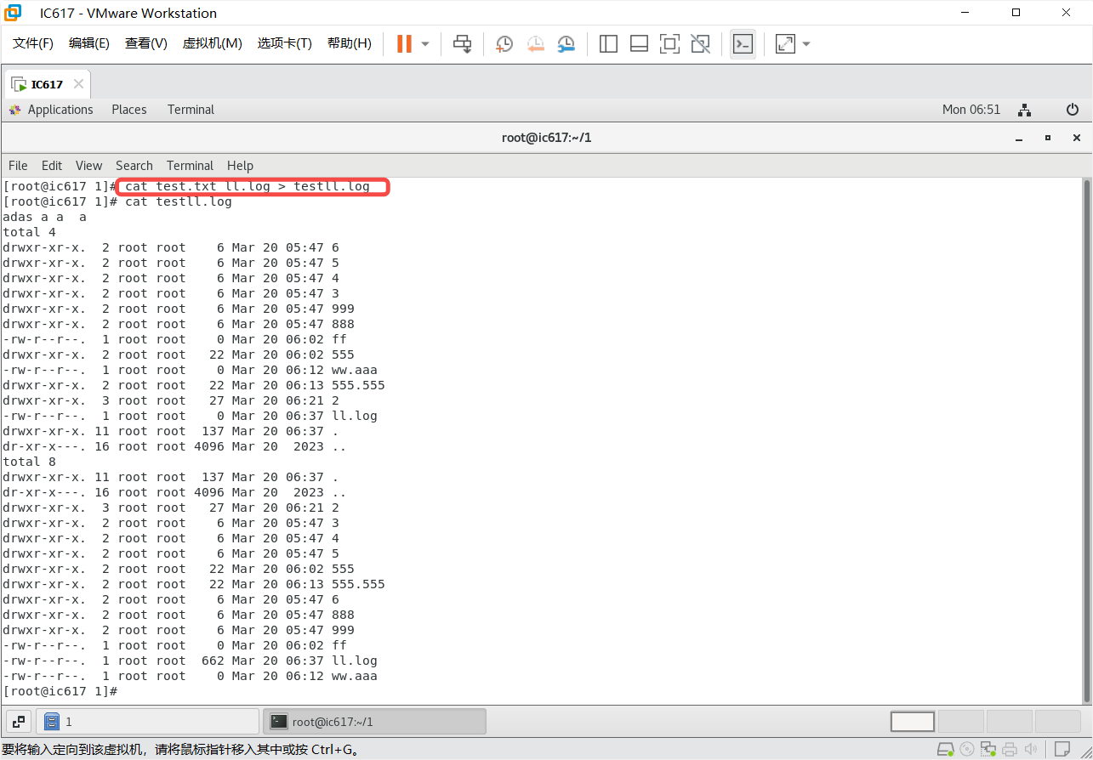
Task: Switch to the second workspace
Action: click(961, 722)
